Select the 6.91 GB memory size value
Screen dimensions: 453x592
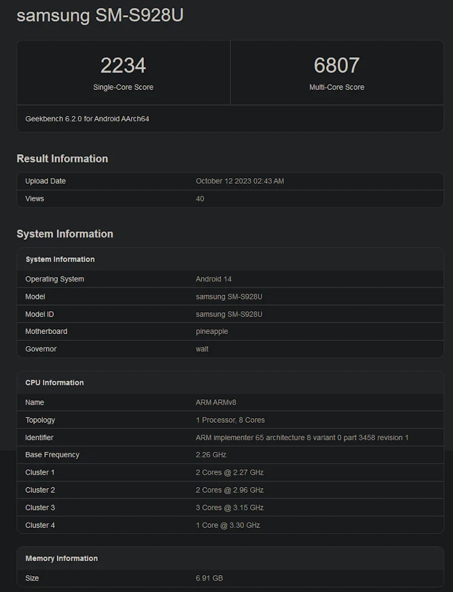[x=209, y=578]
